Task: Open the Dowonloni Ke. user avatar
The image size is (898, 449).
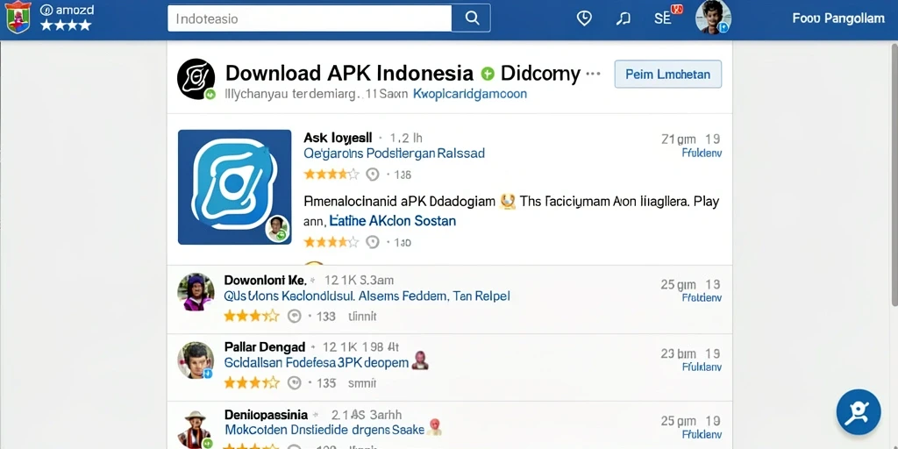Action: click(x=196, y=291)
